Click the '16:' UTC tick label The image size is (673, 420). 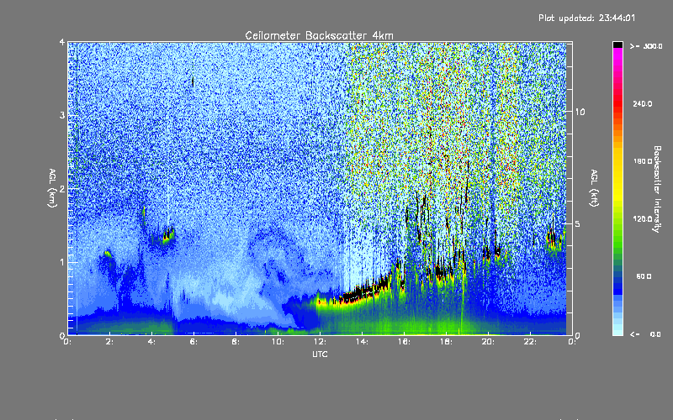tap(404, 342)
